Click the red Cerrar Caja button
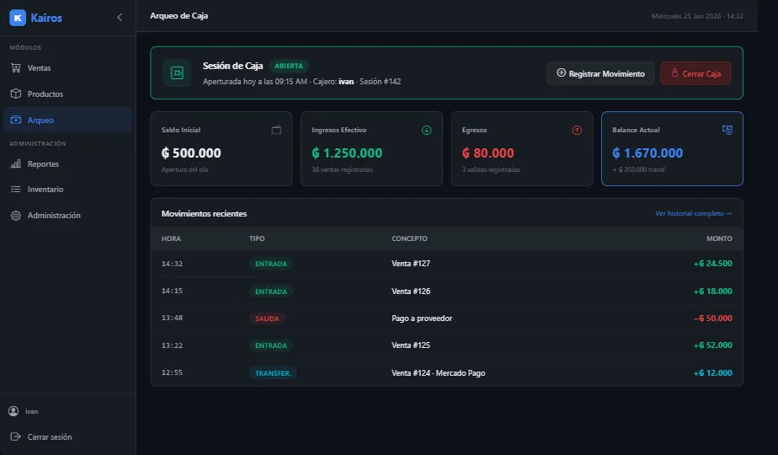The height and width of the screenshot is (455, 778). point(695,73)
